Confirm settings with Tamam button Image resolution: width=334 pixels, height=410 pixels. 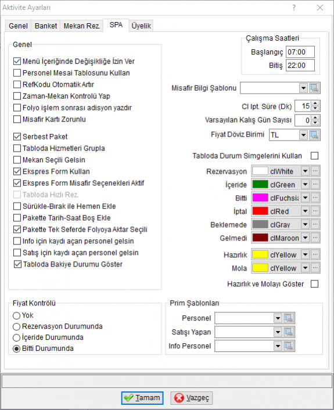142,398
